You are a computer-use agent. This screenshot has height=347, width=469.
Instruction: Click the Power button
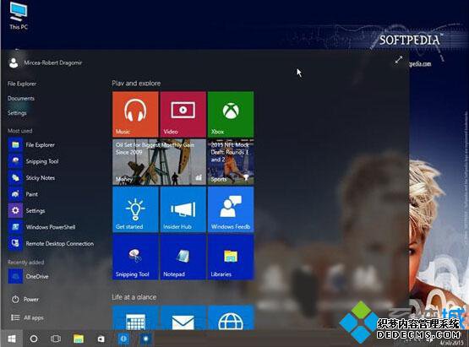(x=25, y=299)
